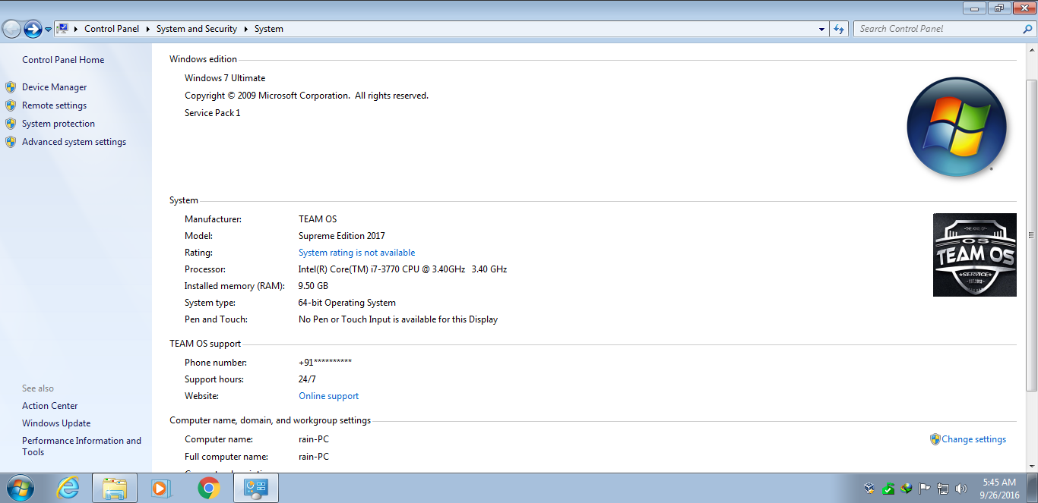Click the 9.50 GB memory value
1038x503 pixels.
click(x=313, y=286)
